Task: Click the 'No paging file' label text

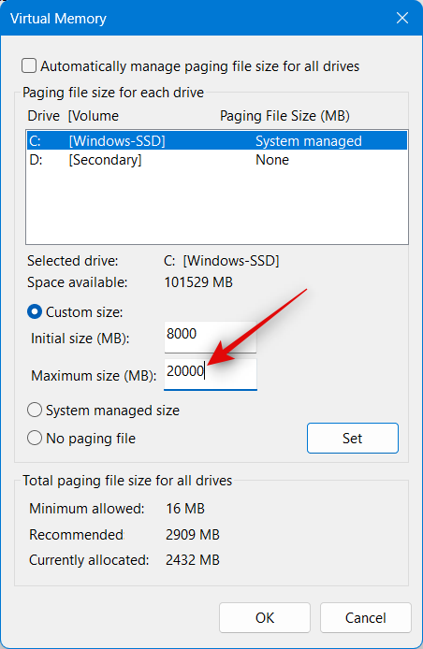Action: click(x=91, y=439)
